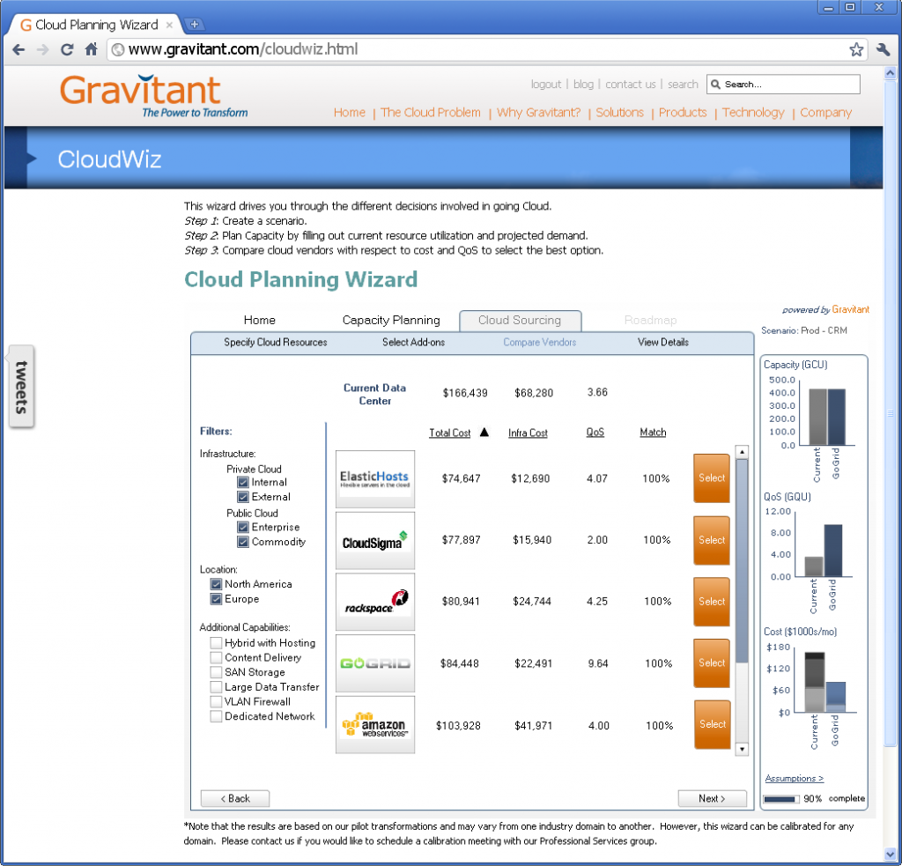This screenshot has height=866, width=902.
Task: Uncheck the Europe location checkbox
Action: pyautogui.click(x=216, y=599)
